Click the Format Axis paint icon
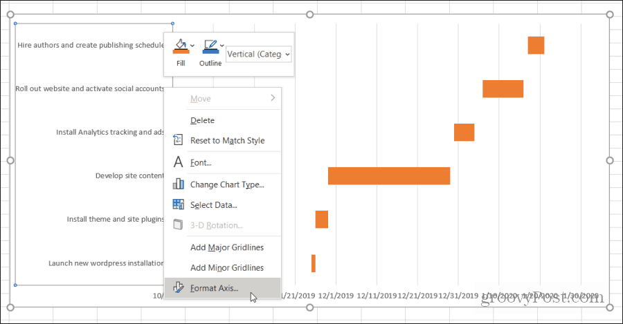This screenshot has height=324, width=623. coord(178,287)
